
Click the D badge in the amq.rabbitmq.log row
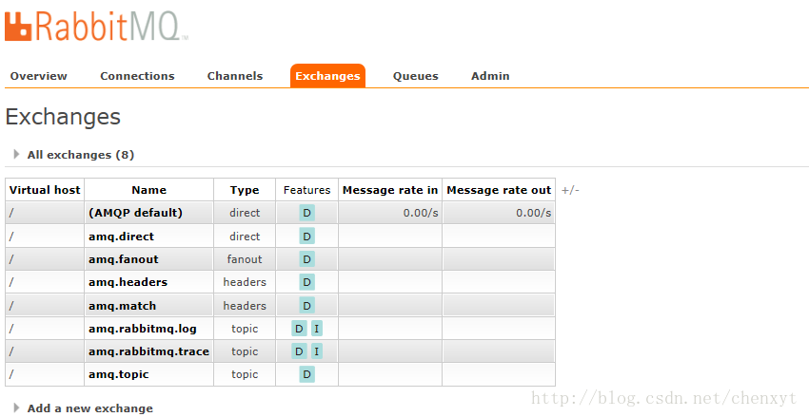coord(299,329)
